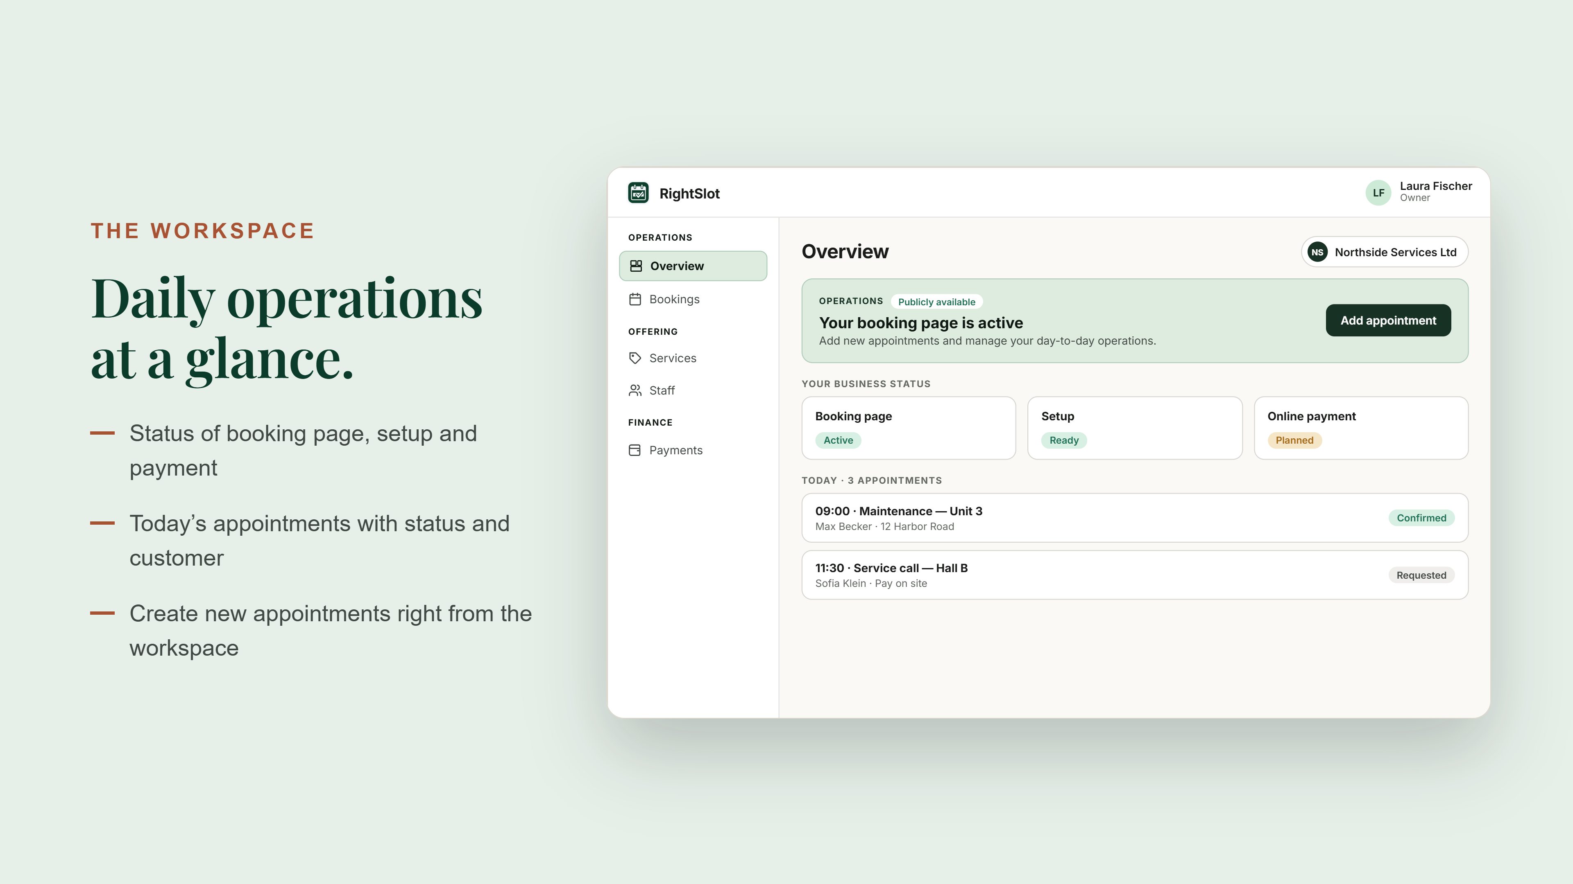Click the Planned status badge
Screen dimensions: 1573x884
pyautogui.click(x=1294, y=440)
